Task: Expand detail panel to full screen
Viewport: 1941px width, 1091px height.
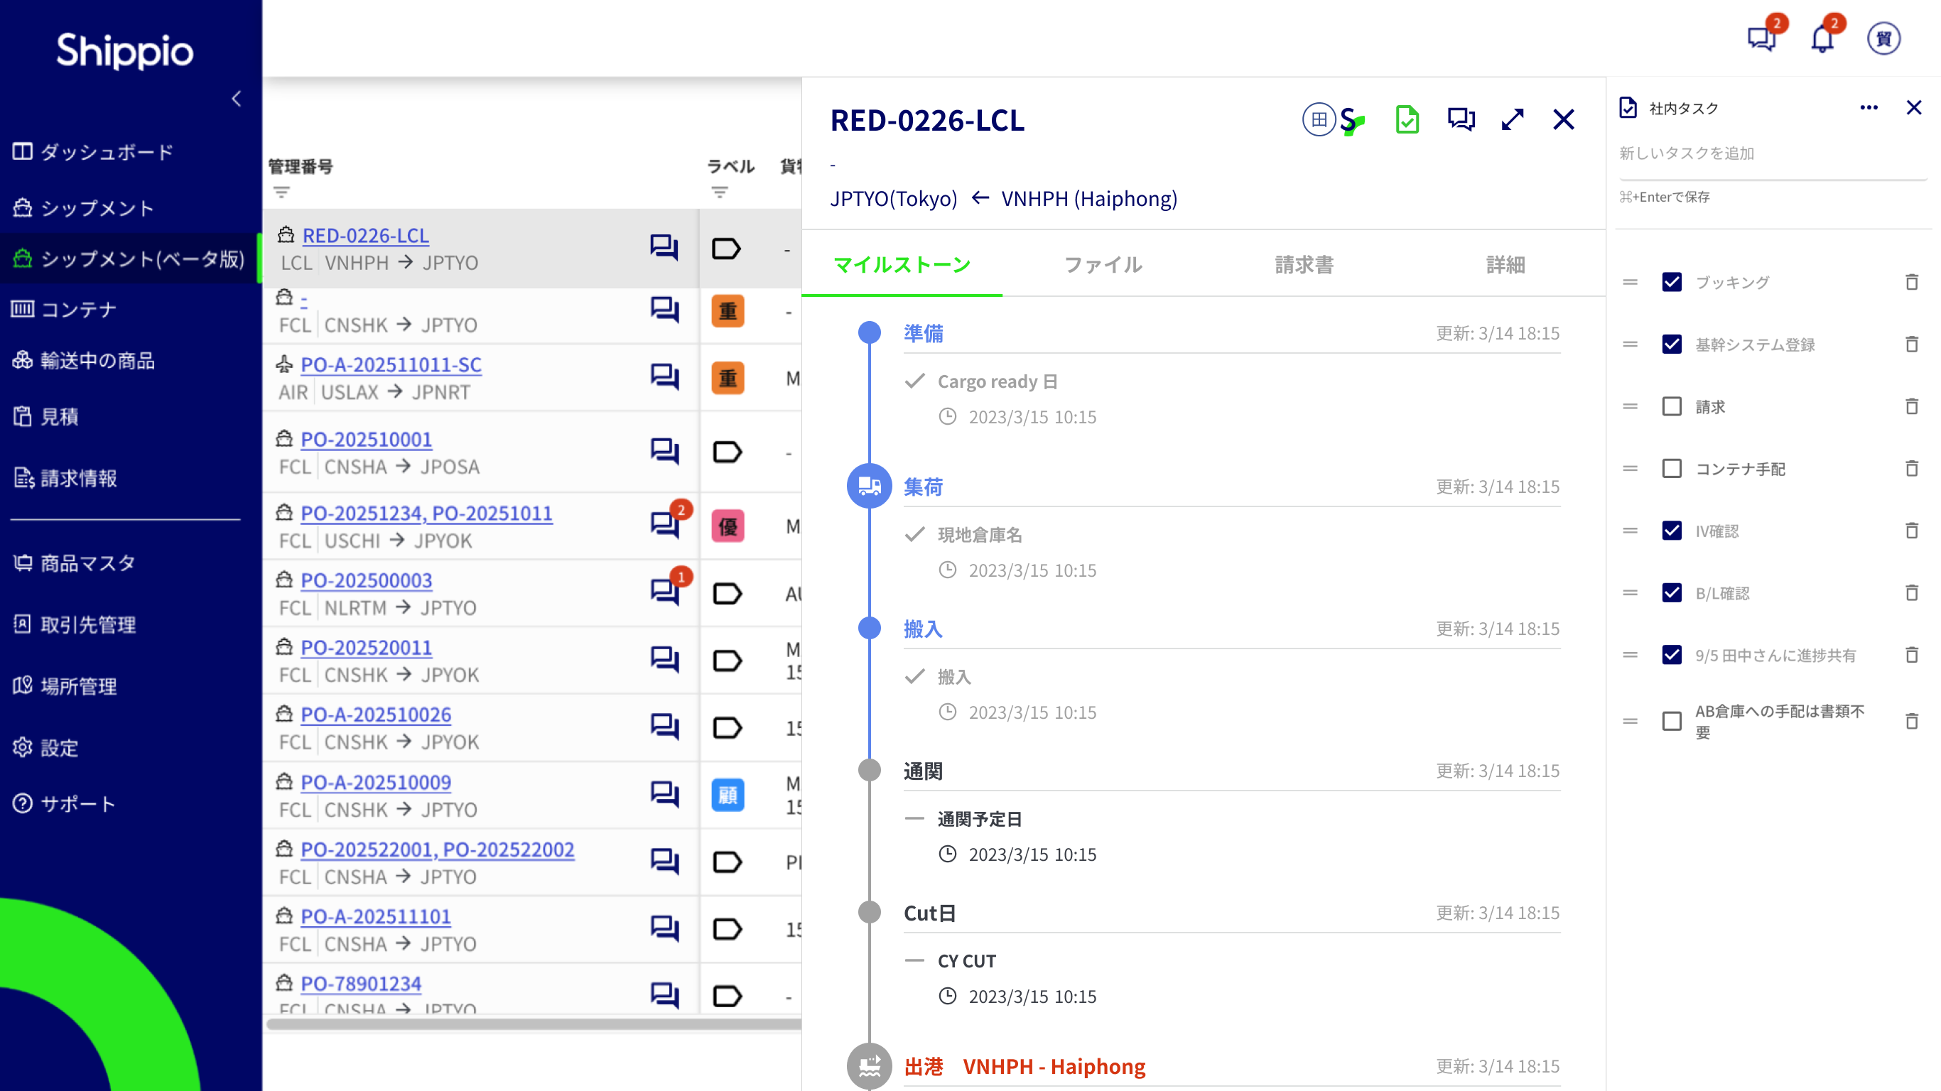Action: point(1513,119)
